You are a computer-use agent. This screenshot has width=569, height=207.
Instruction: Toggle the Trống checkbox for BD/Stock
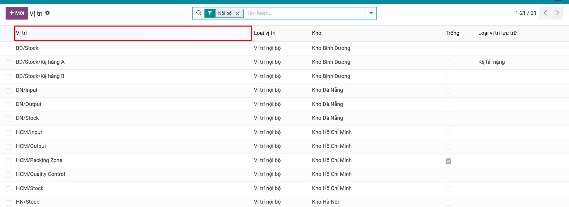coord(448,49)
